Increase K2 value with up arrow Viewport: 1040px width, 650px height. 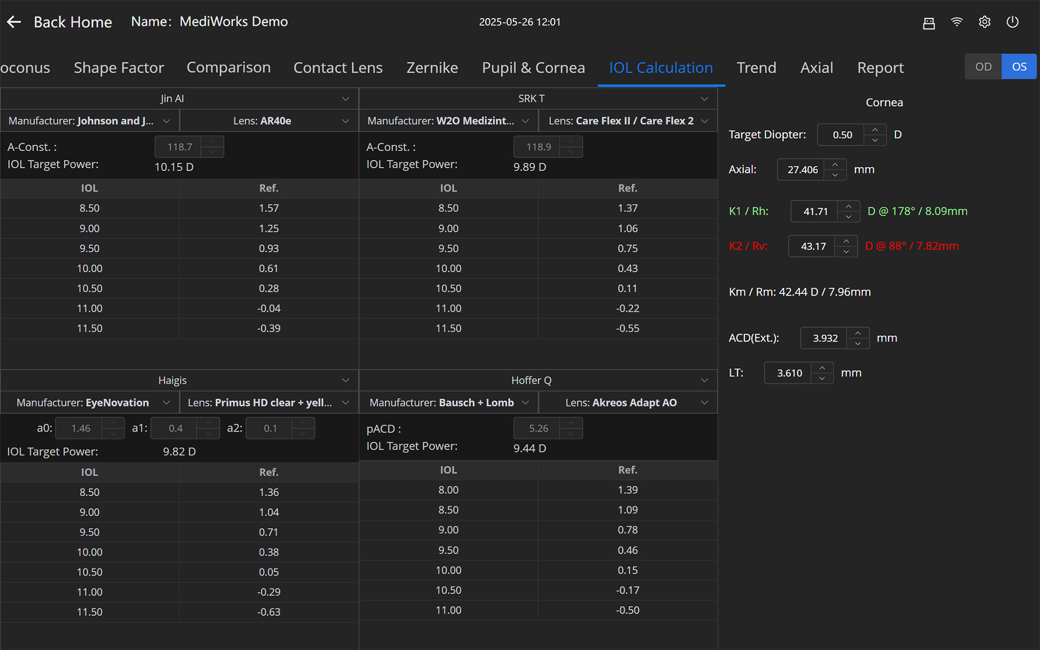(x=846, y=241)
